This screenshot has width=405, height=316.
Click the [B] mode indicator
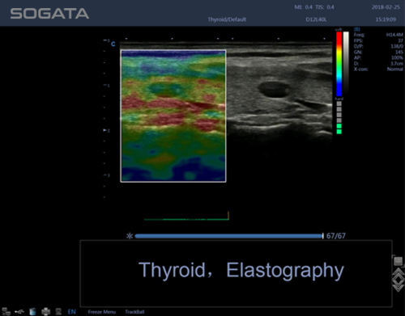click(x=356, y=29)
